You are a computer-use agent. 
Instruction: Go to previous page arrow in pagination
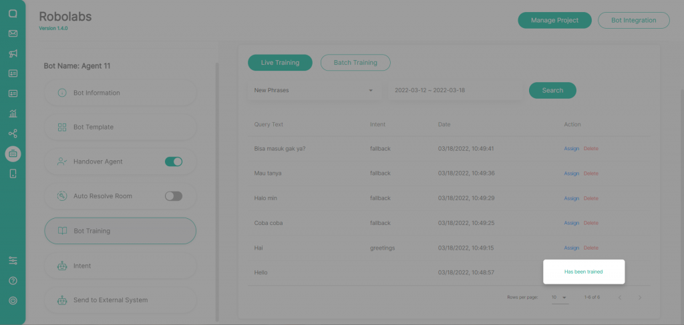click(619, 298)
